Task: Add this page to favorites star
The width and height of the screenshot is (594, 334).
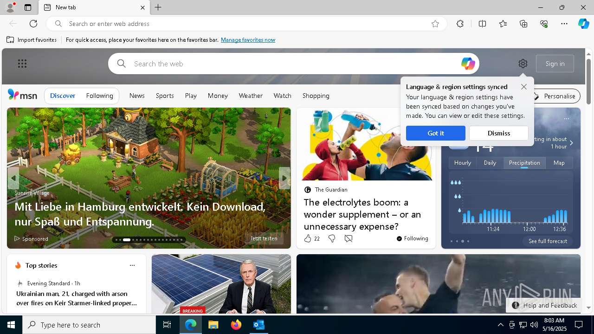Action: click(435, 24)
